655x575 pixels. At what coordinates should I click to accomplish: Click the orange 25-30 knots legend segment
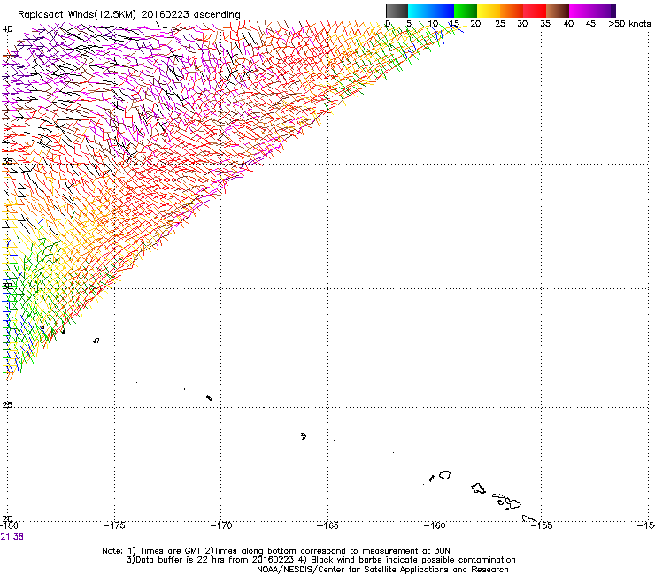click(512, 11)
